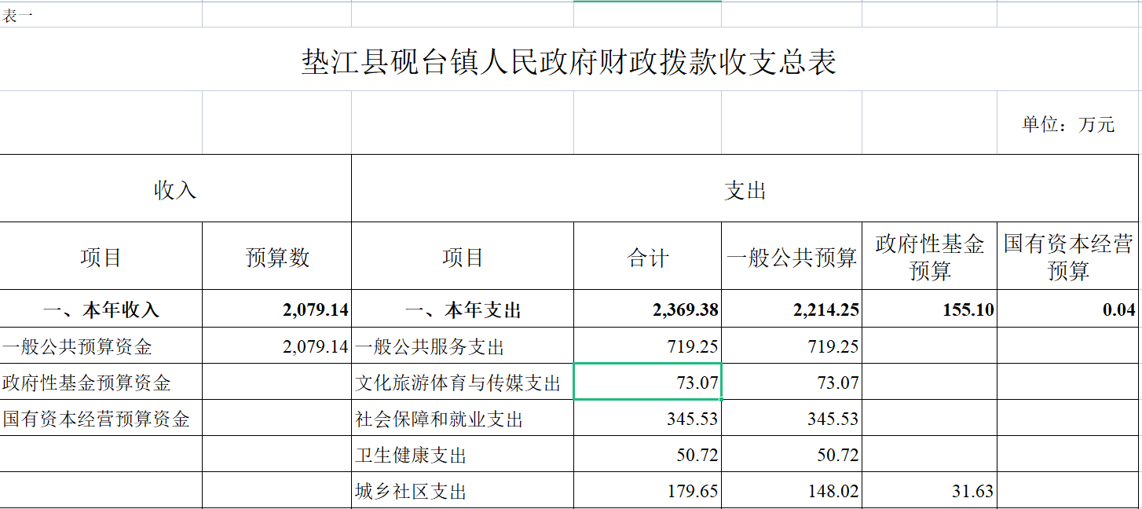Select the value 179.65

coord(693,491)
